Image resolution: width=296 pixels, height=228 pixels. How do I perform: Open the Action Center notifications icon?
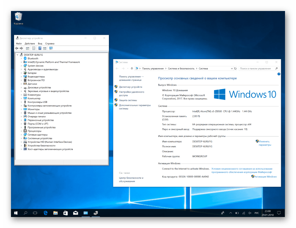(x=279, y=213)
